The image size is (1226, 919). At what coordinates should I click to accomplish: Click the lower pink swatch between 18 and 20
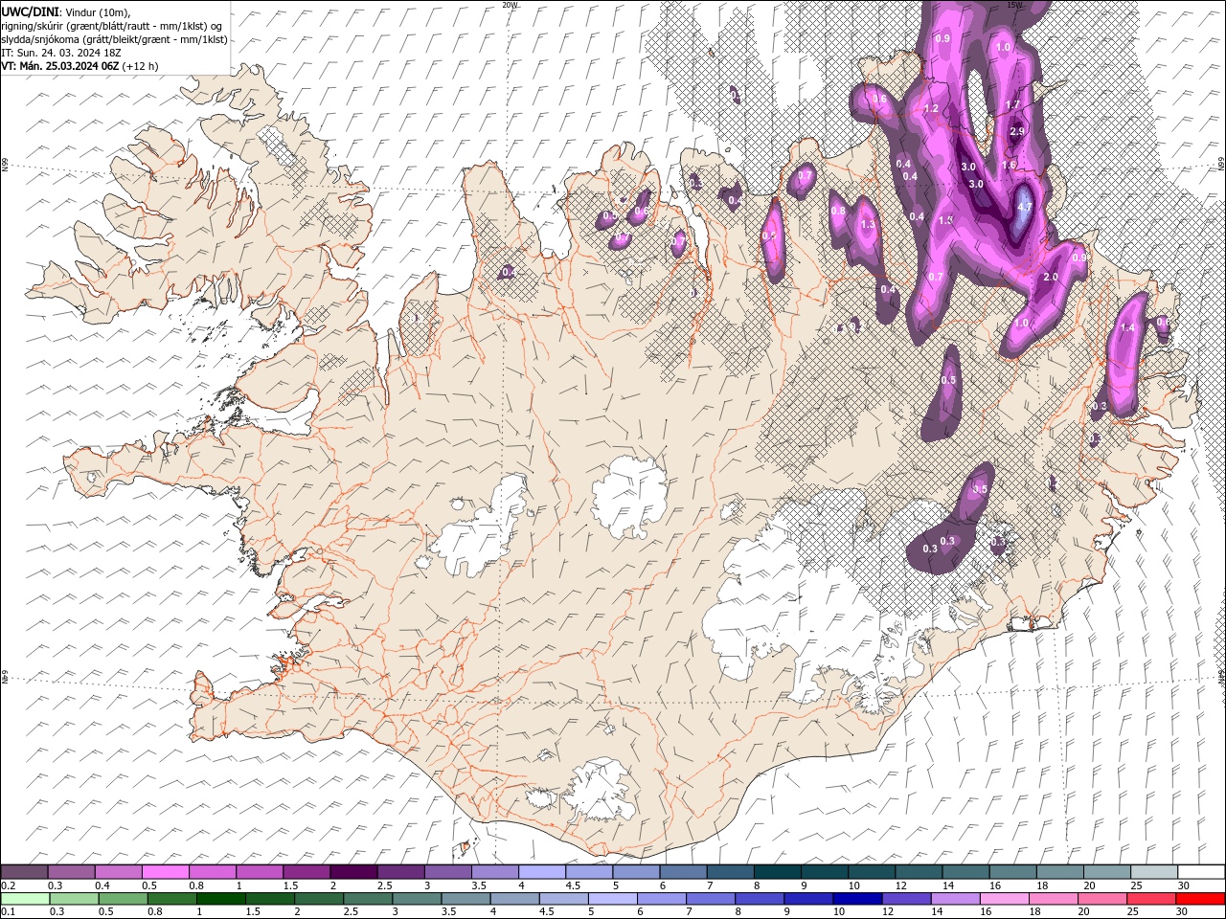click(x=1053, y=898)
